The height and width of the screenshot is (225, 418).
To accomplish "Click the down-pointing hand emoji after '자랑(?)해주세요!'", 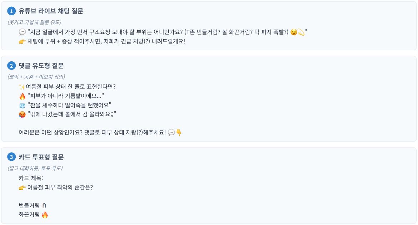I will pyautogui.click(x=179, y=132).
